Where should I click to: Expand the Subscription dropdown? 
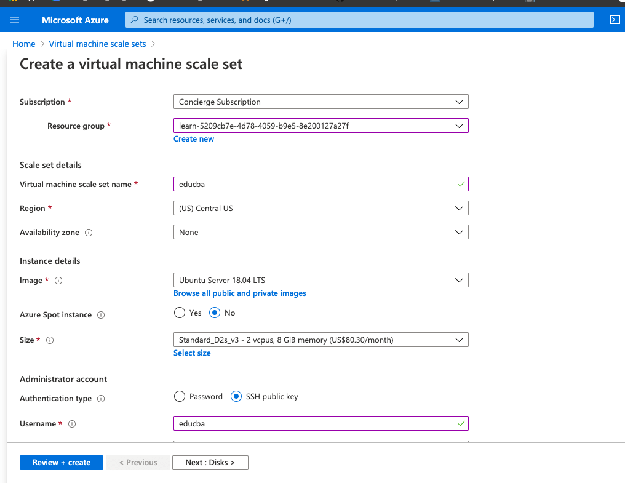(320, 102)
